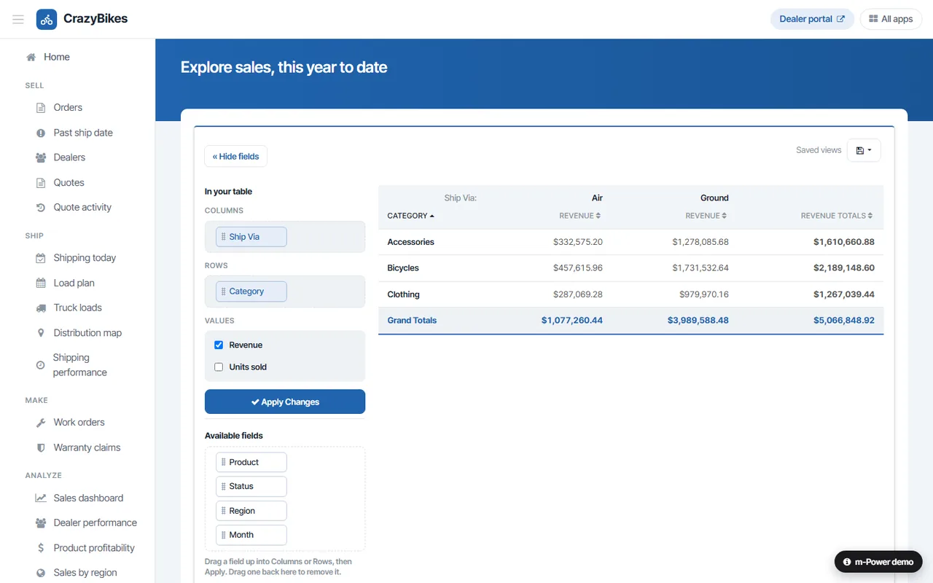
Task: Uncheck the Revenue values checkbox
Action: [219, 345]
